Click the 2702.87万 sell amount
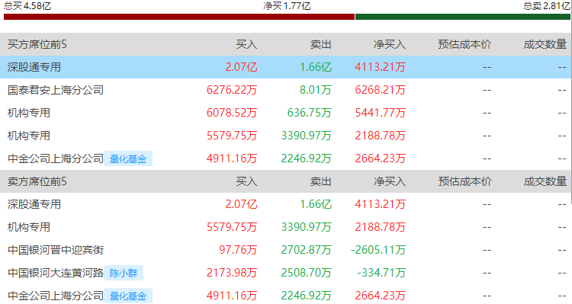This screenshot has height=304, width=572. [307, 250]
